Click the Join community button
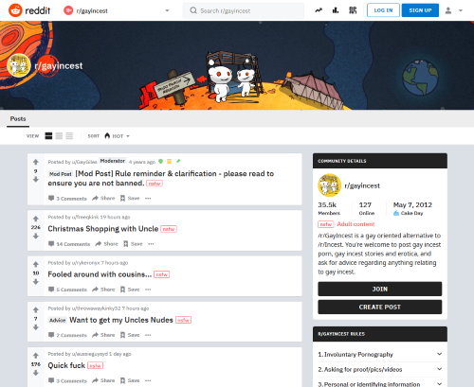Viewport: 474px width, 387px height. coord(380,289)
